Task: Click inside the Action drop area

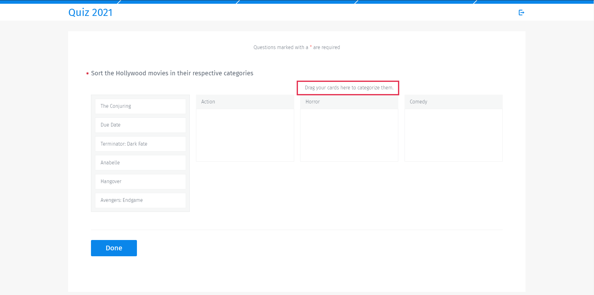Action: tap(245, 135)
